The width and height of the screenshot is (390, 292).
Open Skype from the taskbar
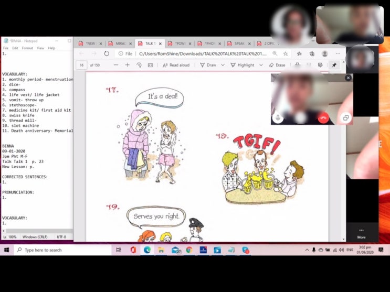pyautogui.click(x=246, y=250)
